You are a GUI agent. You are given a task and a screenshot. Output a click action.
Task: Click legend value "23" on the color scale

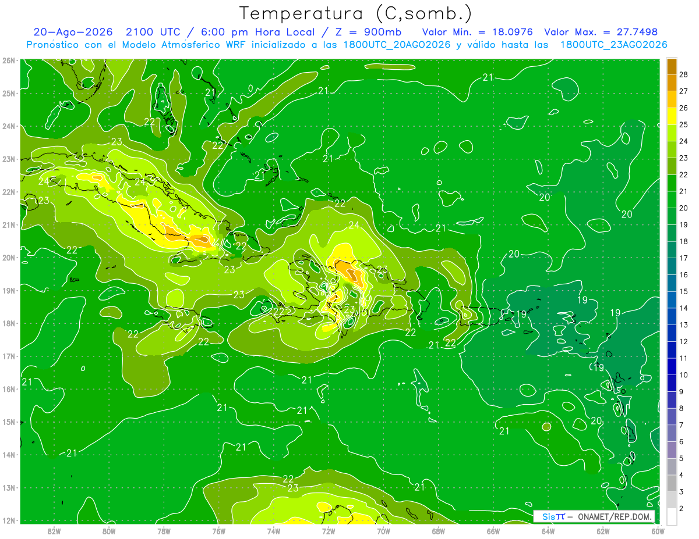[x=684, y=158]
